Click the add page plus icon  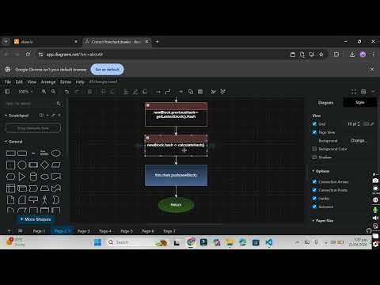point(9,231)
